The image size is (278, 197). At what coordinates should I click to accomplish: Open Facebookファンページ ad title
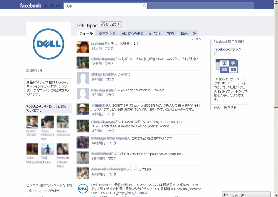[229, 51]
